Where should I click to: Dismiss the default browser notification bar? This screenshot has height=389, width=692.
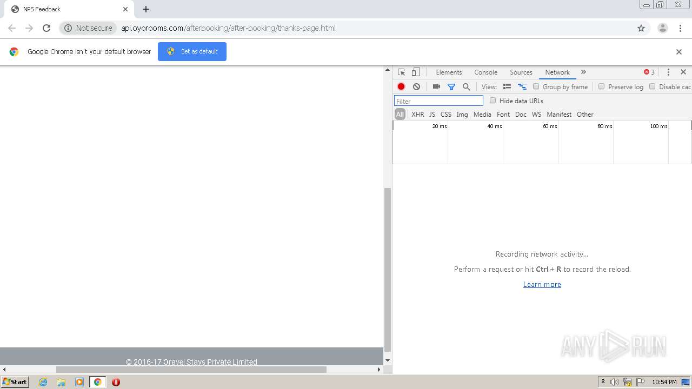point(679,52)
